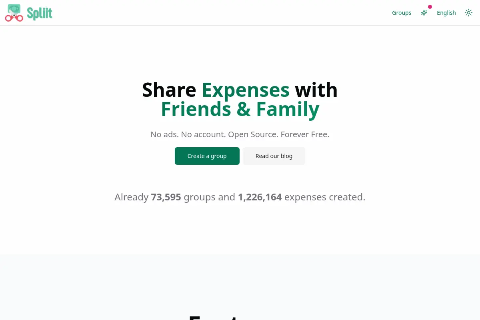Click the word Share in heading

tap(169, 90)
